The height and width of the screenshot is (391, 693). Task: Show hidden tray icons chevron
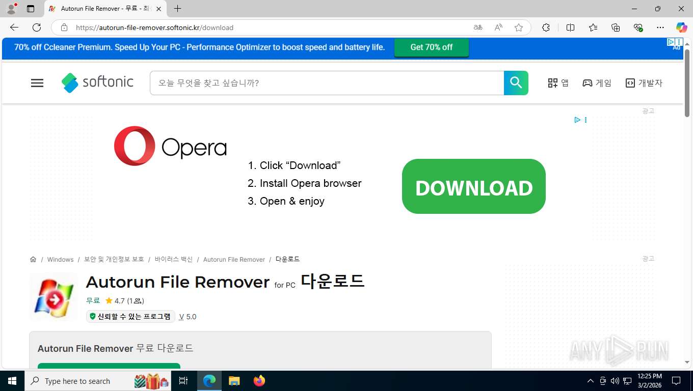(591, 381)
